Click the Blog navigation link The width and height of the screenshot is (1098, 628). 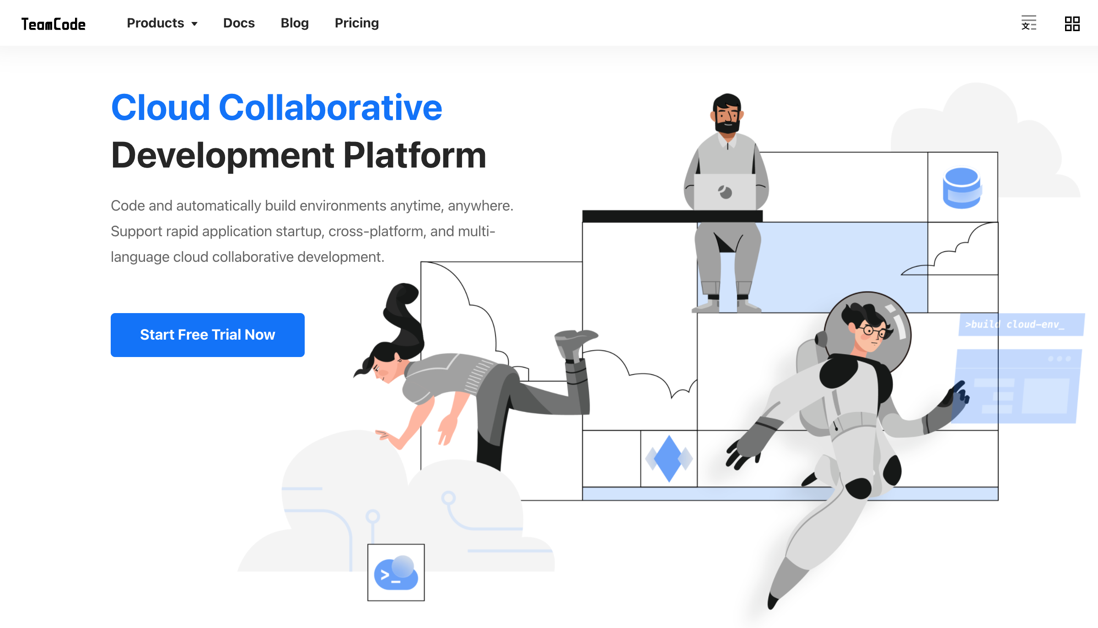294,22
